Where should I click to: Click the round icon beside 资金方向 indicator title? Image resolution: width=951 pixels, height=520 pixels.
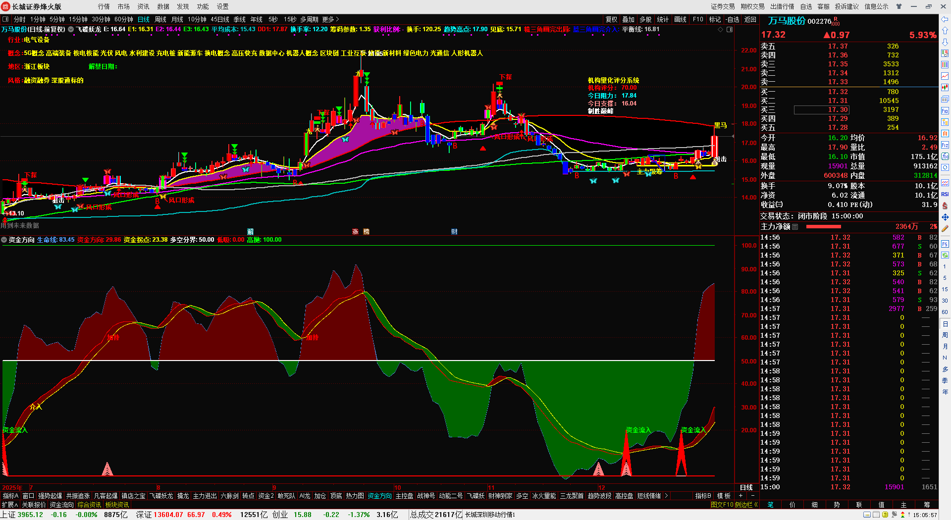click(4, 240)
